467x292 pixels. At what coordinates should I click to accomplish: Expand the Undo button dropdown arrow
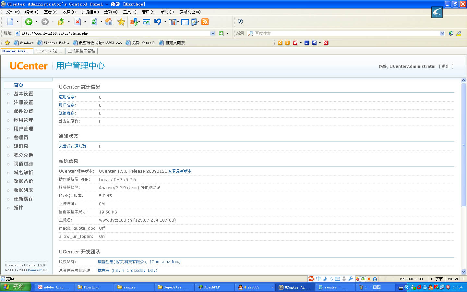point(165,22)
